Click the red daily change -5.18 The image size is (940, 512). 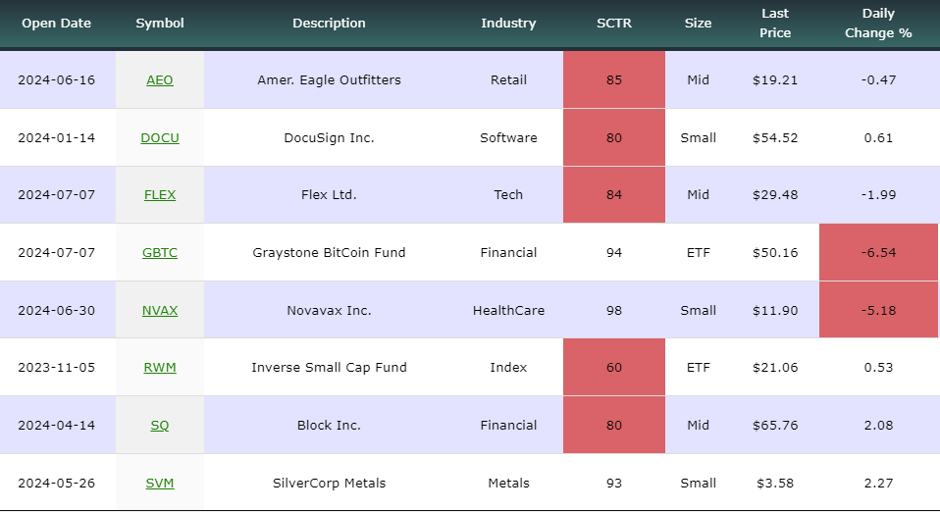[878, 310]
